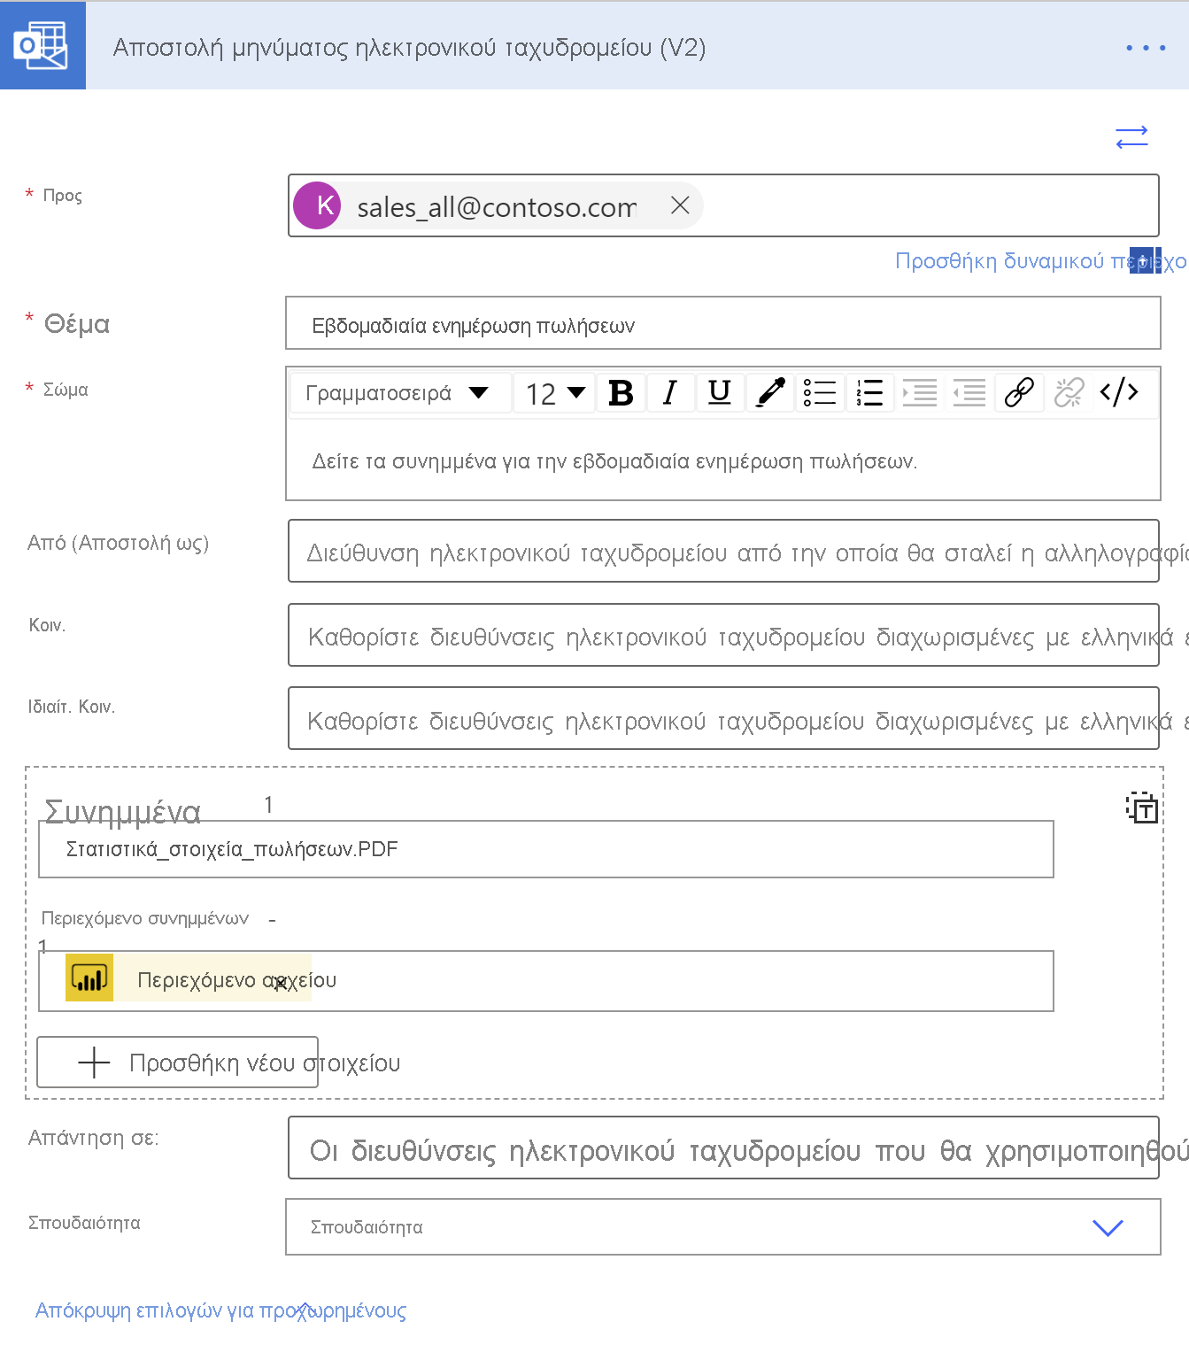Click the decrease indent icon
This screenshot has width=1189, height=1368.
tap(969, 392)
